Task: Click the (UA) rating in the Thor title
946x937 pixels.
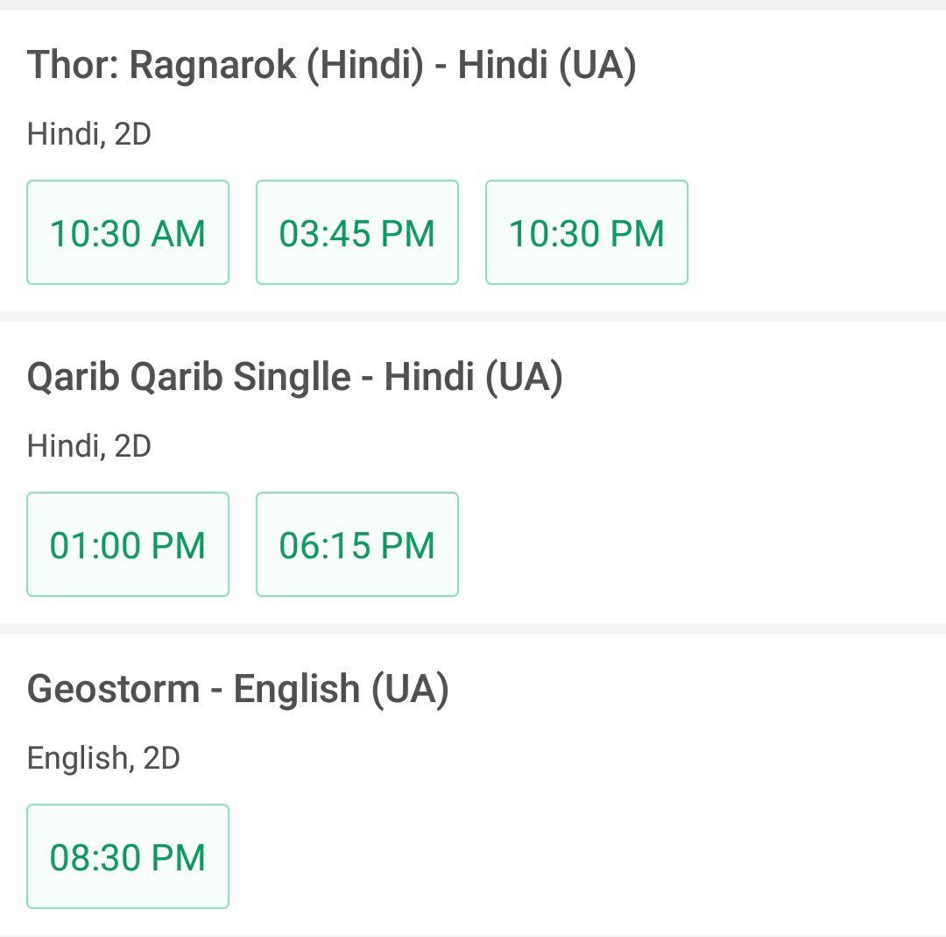Action: click(x=597, y=65)
